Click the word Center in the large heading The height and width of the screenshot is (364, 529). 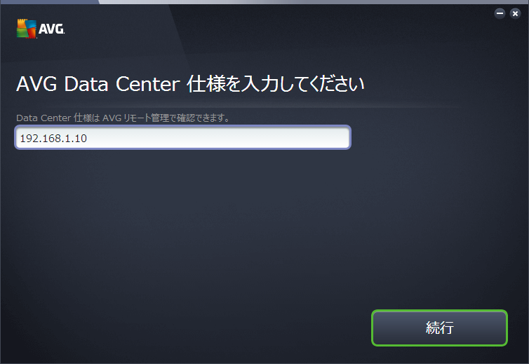point(148,84)
